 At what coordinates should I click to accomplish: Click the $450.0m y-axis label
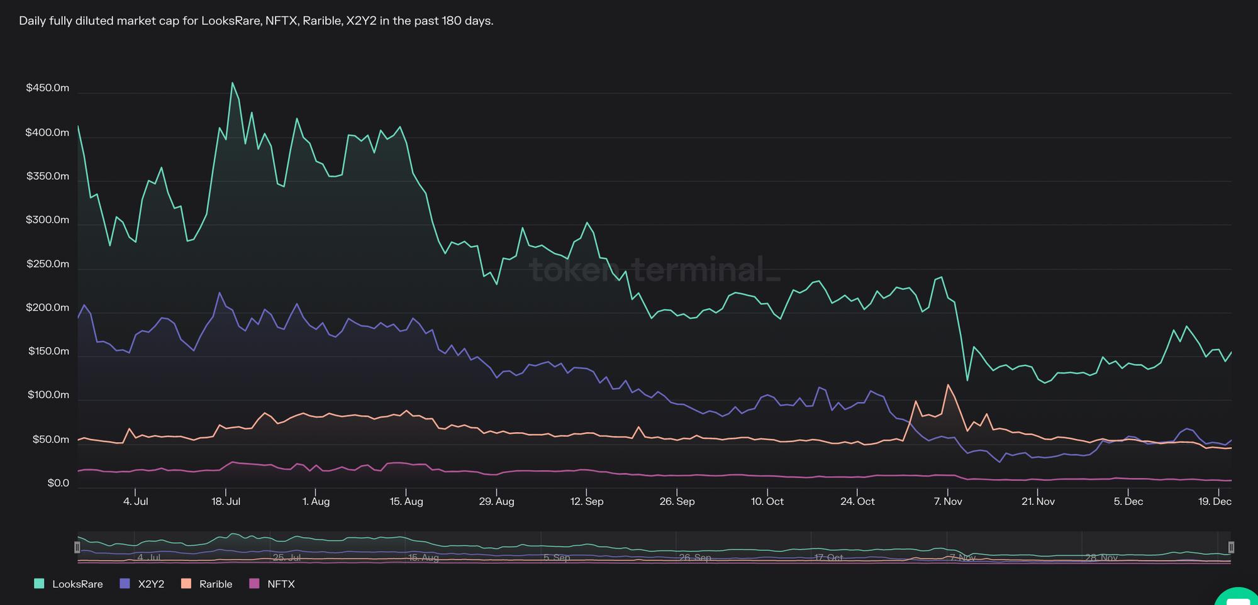tap(48, 88)
